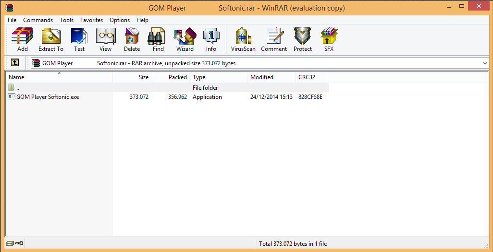Sort list by Size column
The height and width of the screenshot is (252, 493).
(132, 77)
